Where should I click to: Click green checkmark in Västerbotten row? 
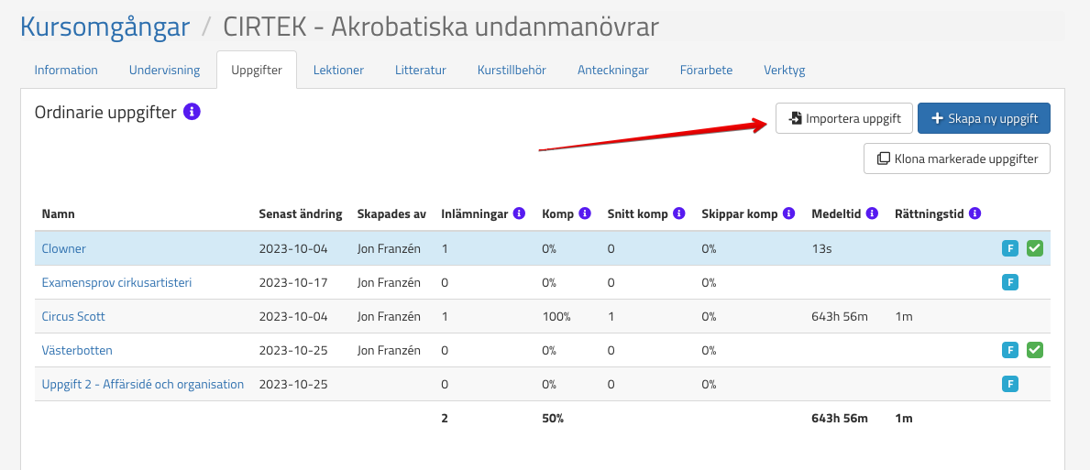pos(1035,350)
